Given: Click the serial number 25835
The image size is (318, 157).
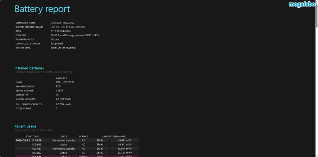Looking at the screenshot, I should click(59, 91).
